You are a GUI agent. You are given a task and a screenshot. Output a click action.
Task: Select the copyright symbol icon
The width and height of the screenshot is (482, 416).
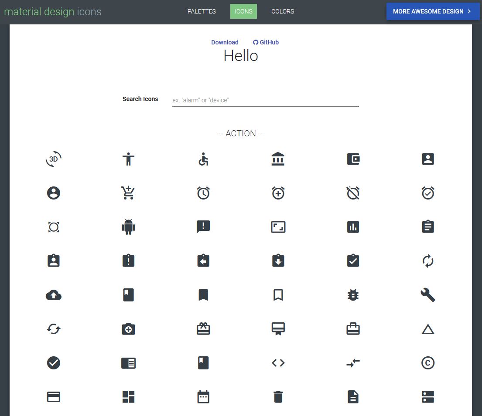click(x=427, y=362)
